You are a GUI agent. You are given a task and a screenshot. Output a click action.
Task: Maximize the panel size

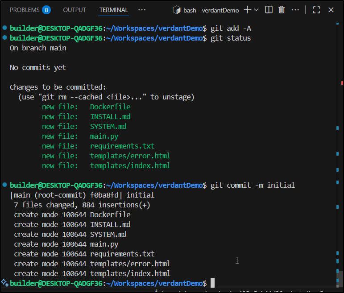click(x=316, y=10)
